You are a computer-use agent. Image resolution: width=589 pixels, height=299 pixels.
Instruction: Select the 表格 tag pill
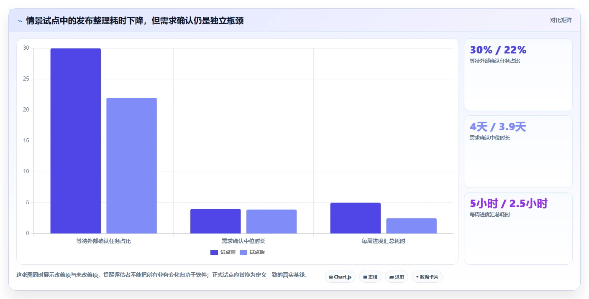pyautogui.click(x=370, y=277)
